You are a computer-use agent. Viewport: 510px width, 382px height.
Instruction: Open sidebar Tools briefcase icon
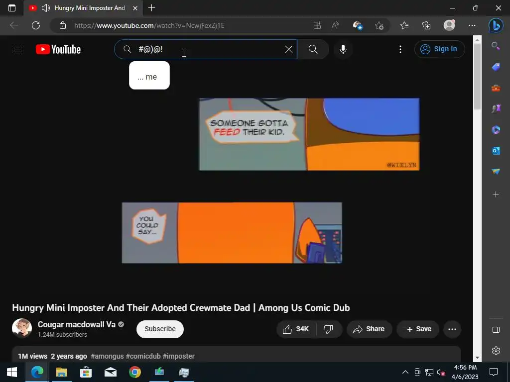pos(496,88)
